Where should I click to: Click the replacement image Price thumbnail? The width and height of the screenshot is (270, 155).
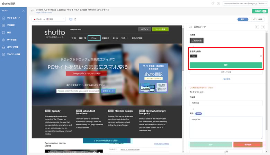click(x=193, y=56)
